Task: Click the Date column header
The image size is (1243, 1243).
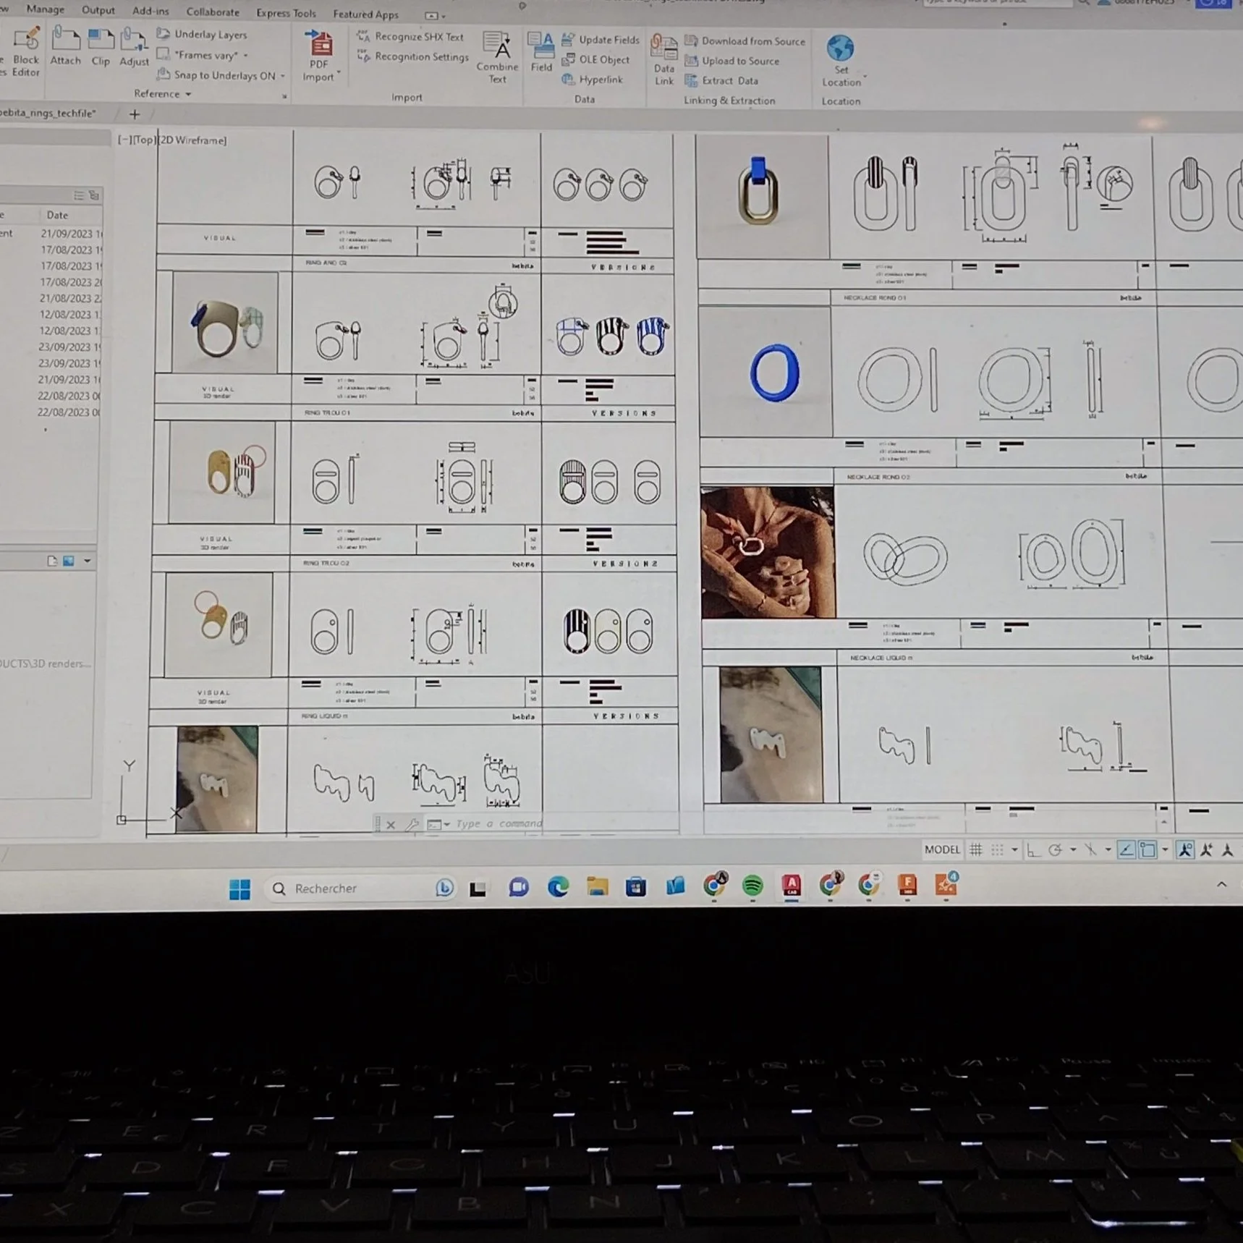Action: 57,215
